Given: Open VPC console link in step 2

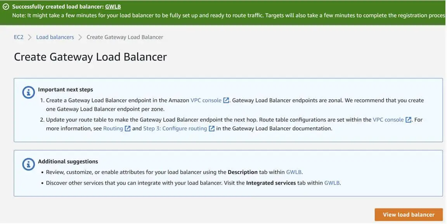Looking at the screenshot, I should click(388, 120).
